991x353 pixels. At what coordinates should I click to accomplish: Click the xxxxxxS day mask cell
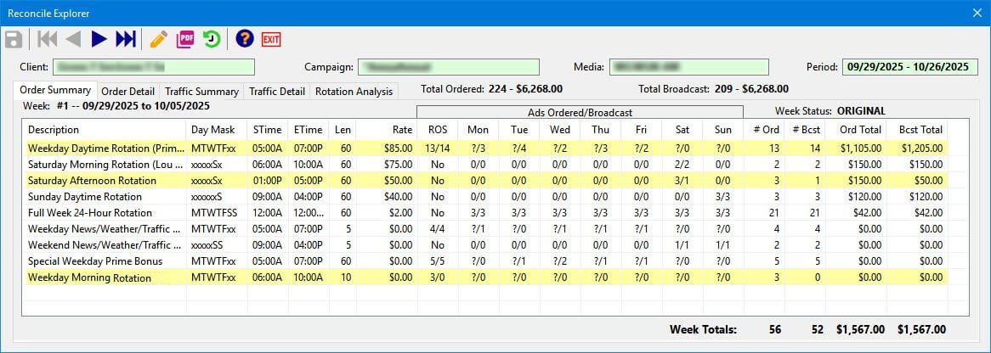(x=217, y=196)
